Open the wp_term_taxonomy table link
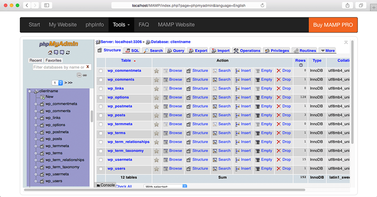377x197 pixels. point(125,151)
